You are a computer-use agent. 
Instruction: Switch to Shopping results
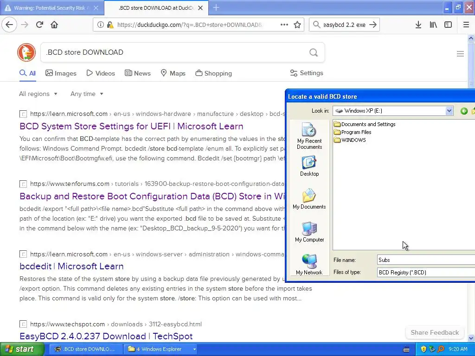[213, 73]
